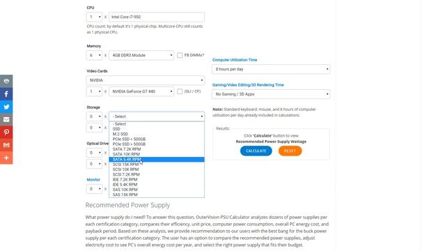The image size is (446, 251).
Task: Choose SAS 10K RPM option
Action: tap(157, 190)
